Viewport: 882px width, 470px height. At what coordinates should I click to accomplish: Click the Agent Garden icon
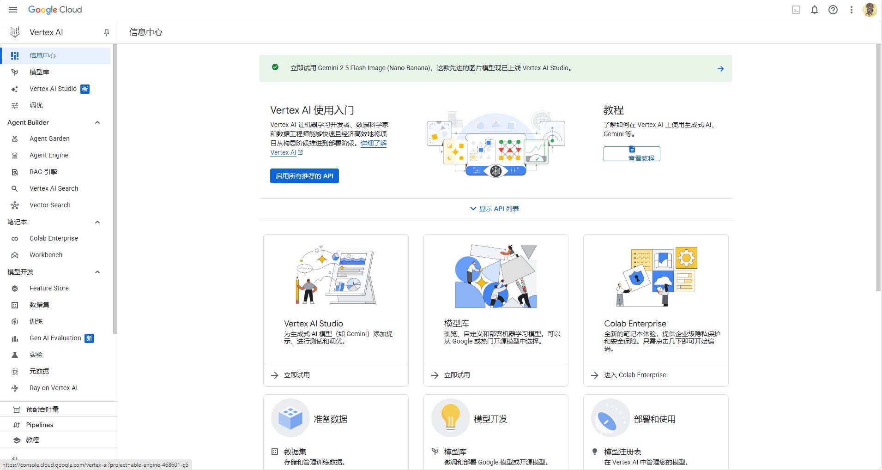point(15,139)
